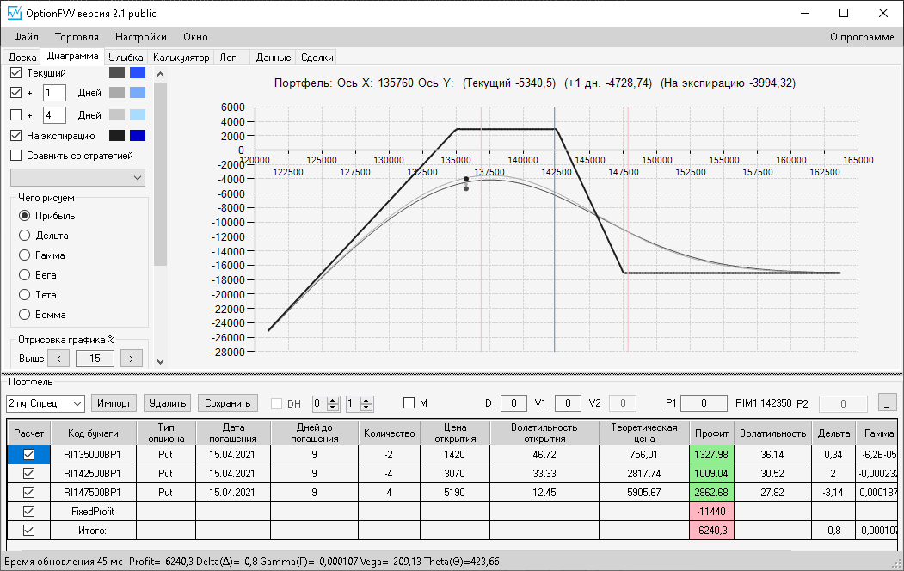Click the OptionFW app icon in title bar
Screen dimensions: 904x571
(14, 13)
